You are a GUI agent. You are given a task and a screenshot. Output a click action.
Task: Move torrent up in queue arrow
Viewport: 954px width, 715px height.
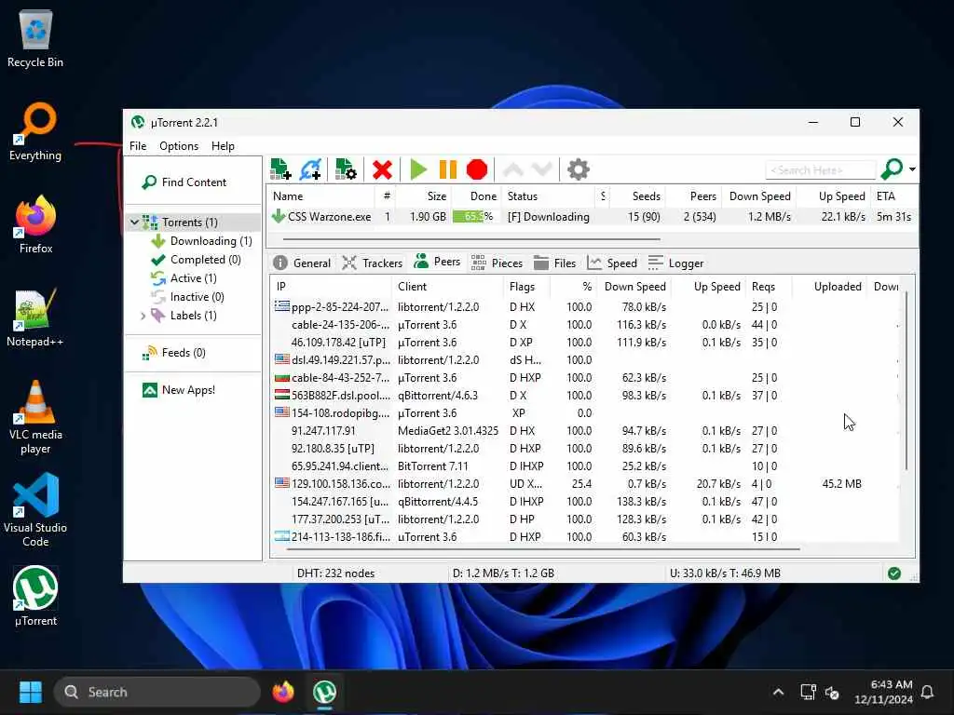click(x=513, y=169)
